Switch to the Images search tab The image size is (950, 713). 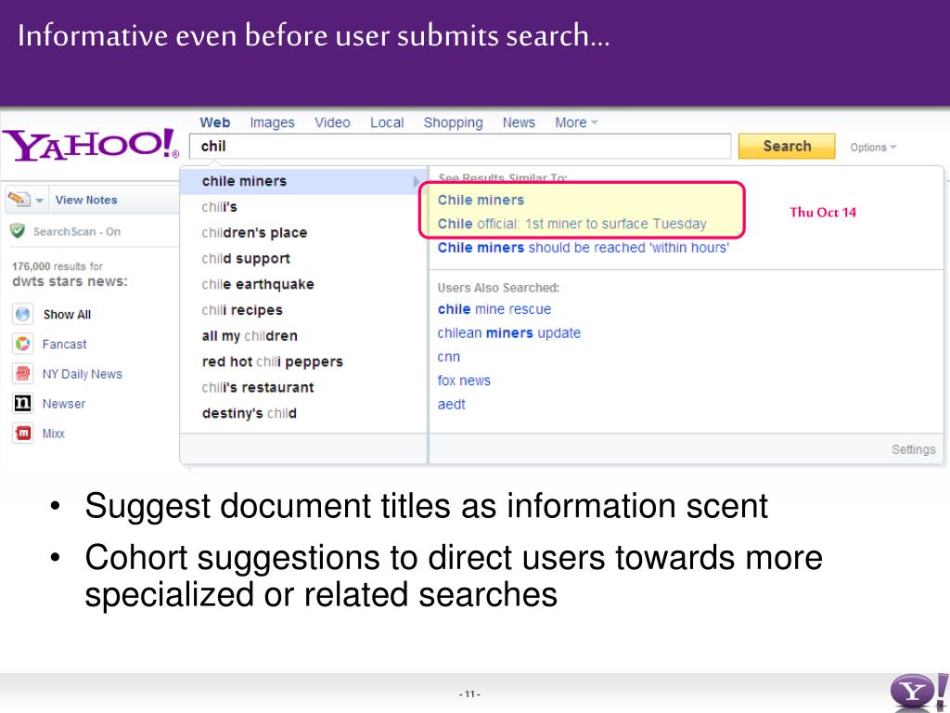[x=272, y=123]
